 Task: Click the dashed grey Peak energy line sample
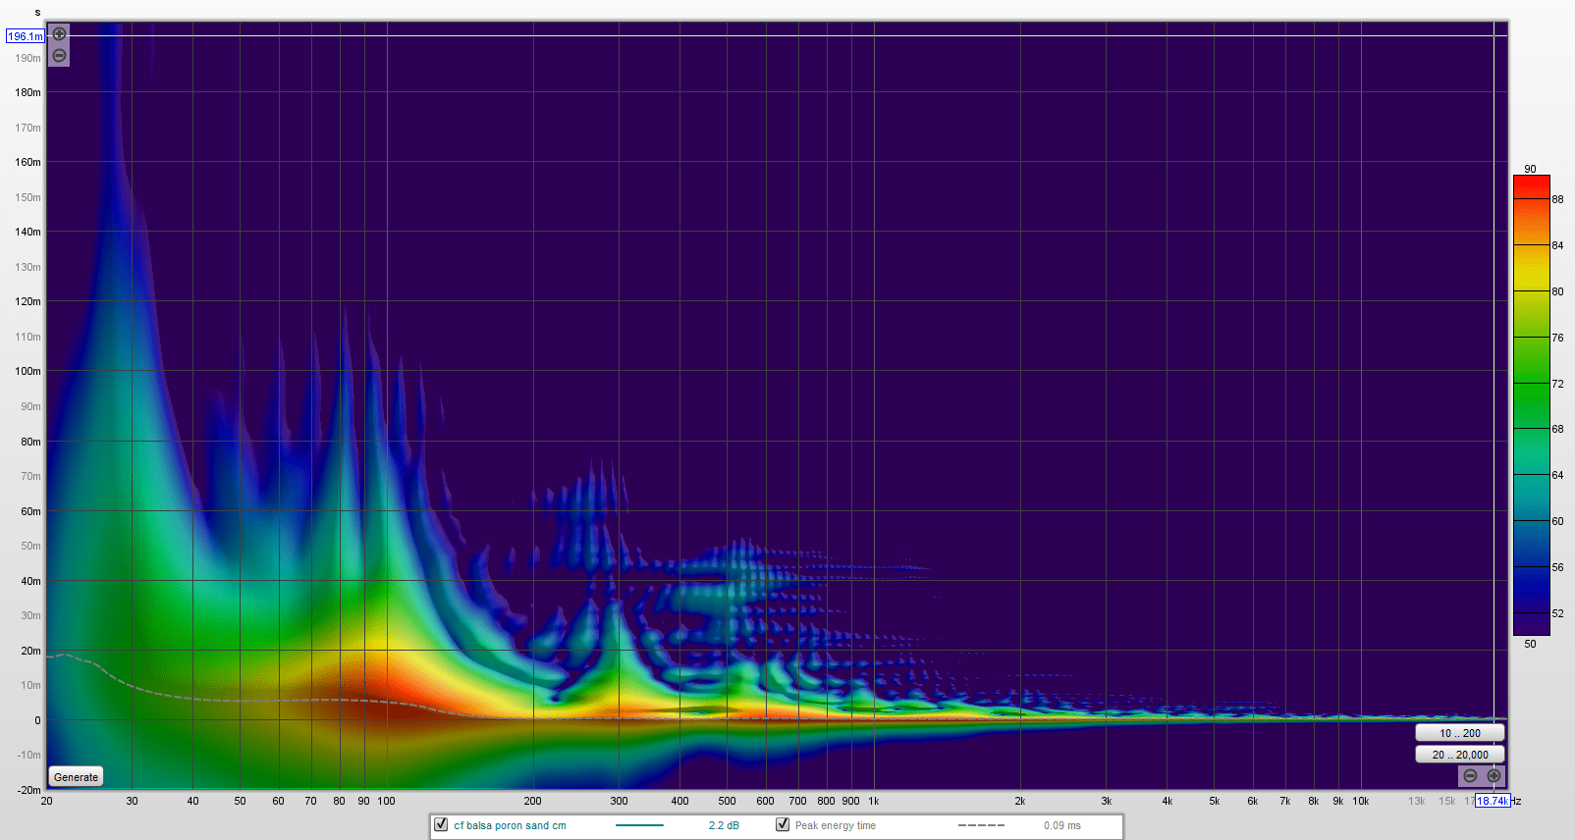(981, 825)
